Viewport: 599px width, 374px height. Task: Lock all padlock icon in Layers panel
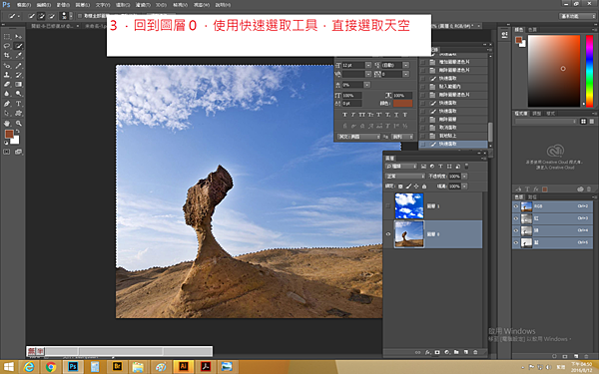[x=424, y=187]
